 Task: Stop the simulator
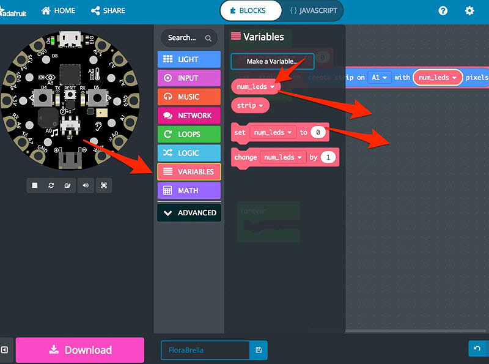(35, 185)
